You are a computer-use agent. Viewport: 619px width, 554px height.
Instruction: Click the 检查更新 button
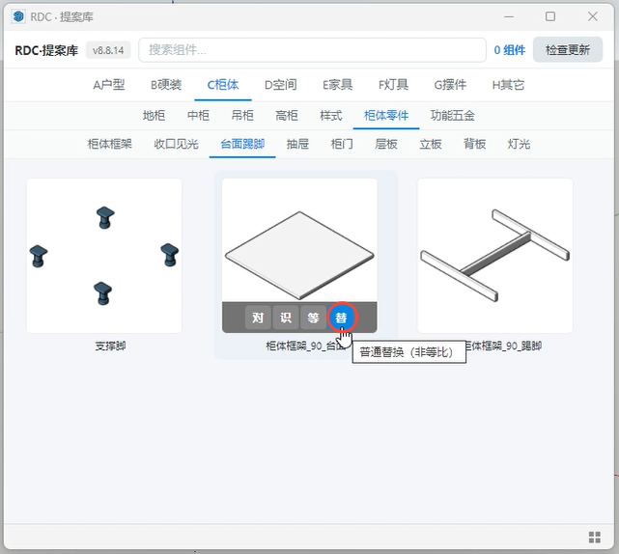pos(567,50)
